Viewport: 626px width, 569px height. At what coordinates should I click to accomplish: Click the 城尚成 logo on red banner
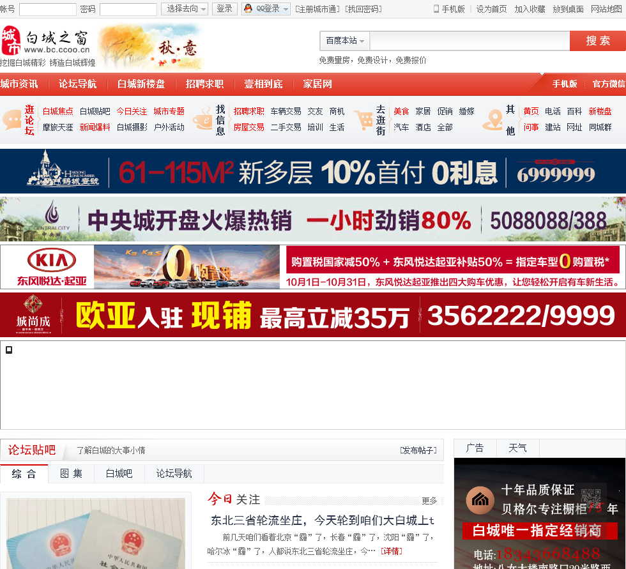[33, 314]
